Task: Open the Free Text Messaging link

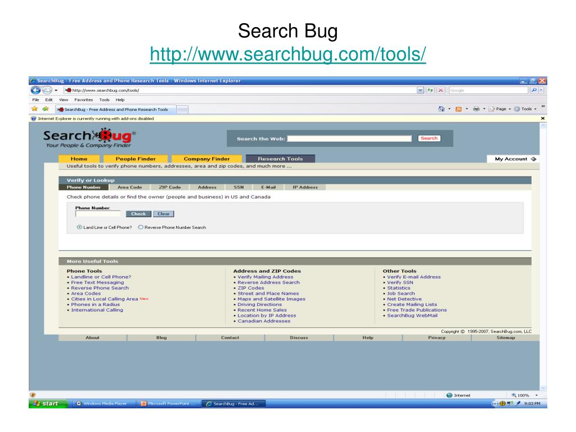Action: point(97,282)
